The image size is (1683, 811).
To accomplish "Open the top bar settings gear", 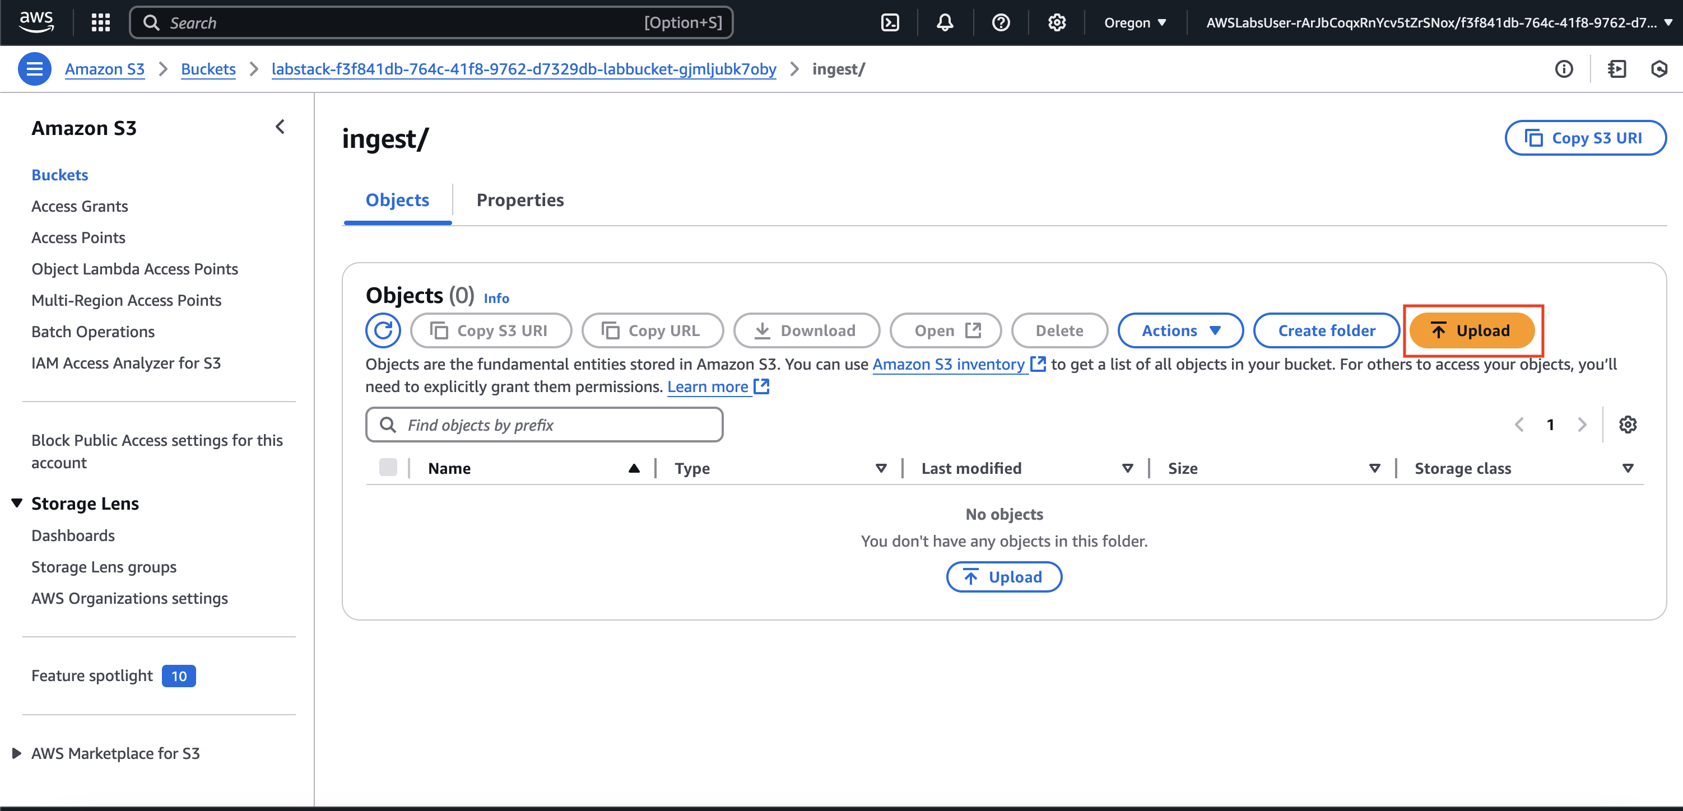I will [x=1057, y=23].
